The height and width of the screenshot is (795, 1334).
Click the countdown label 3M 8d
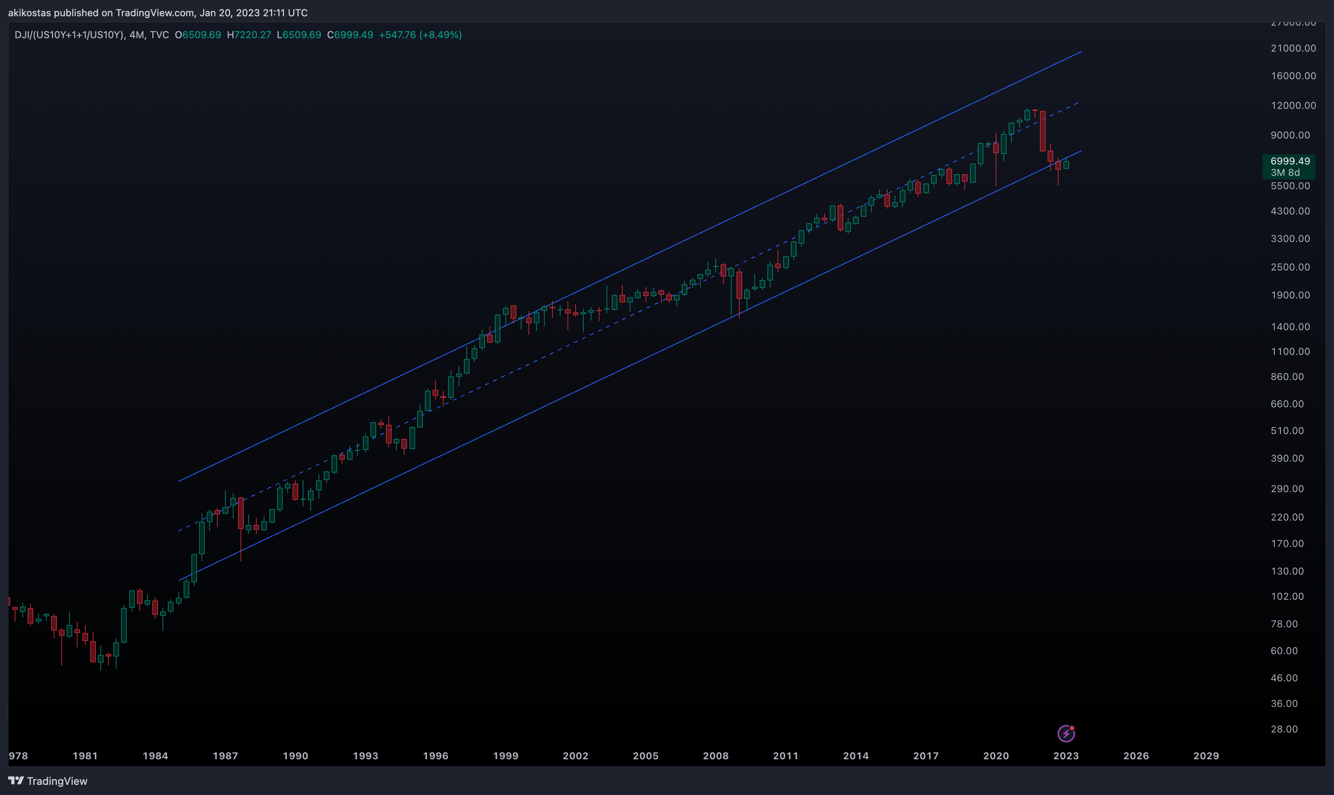point(1285,173)
